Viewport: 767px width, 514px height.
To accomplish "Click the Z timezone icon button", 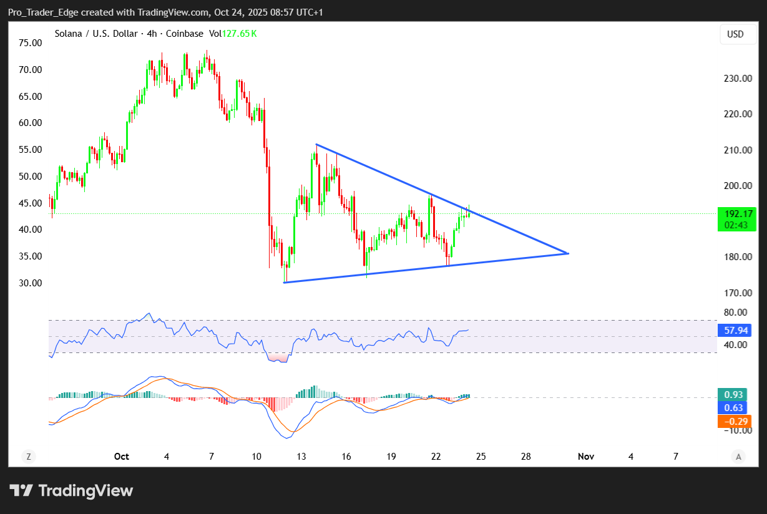I will coord(28,457).
